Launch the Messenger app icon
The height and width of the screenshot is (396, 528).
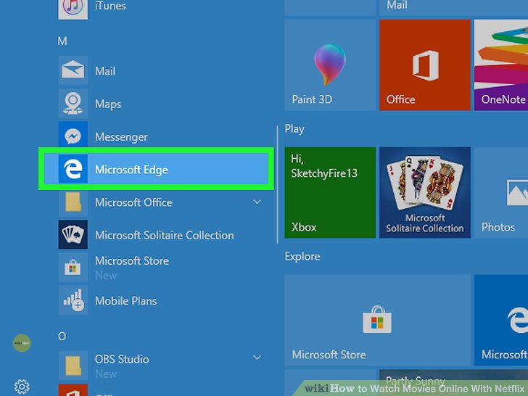[x=73, y=136]
